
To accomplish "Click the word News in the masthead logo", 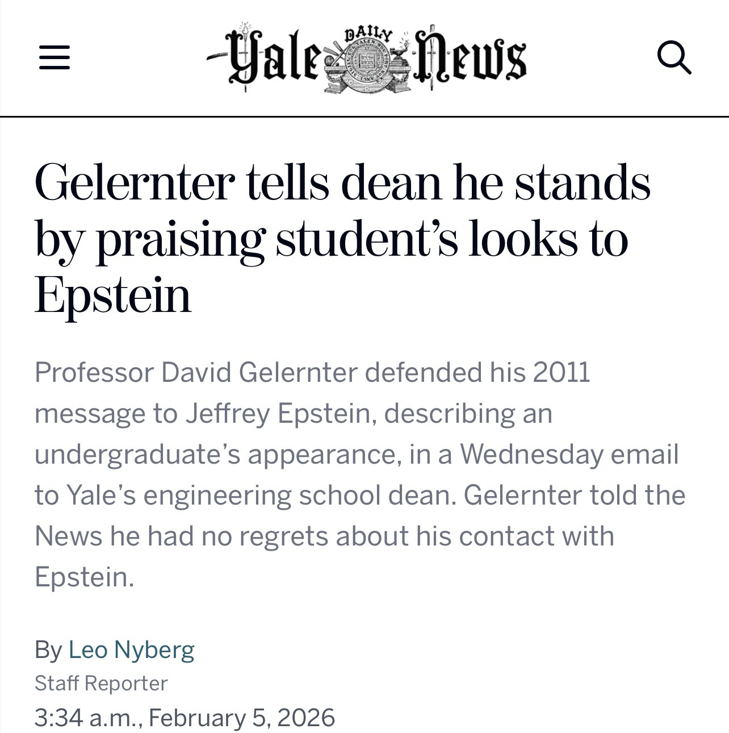I will 471,58.
